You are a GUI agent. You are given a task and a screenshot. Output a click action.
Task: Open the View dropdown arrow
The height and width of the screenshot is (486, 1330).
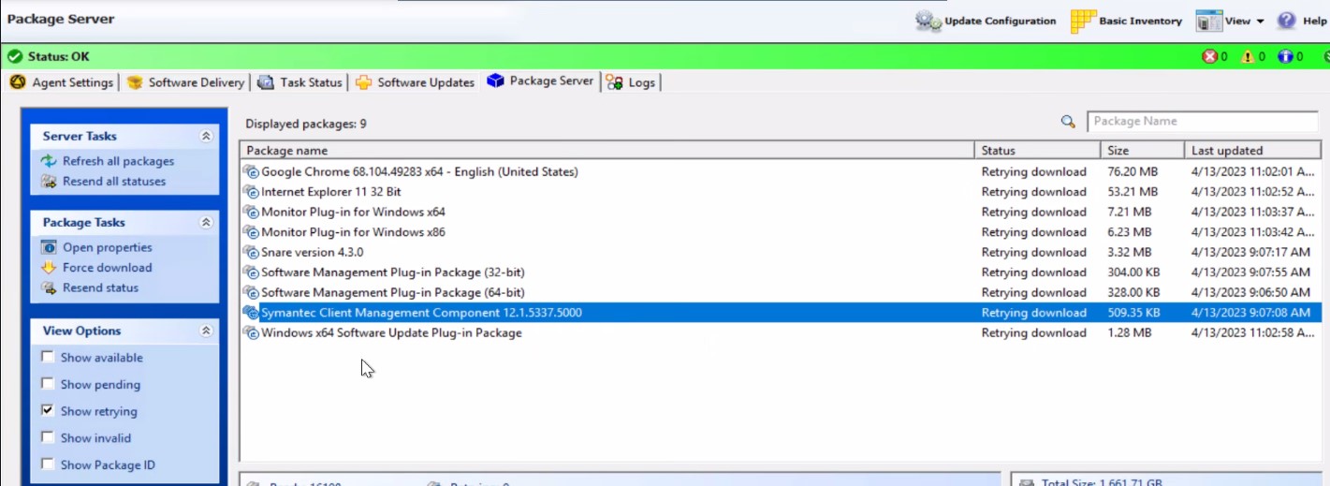(1260, 22)
